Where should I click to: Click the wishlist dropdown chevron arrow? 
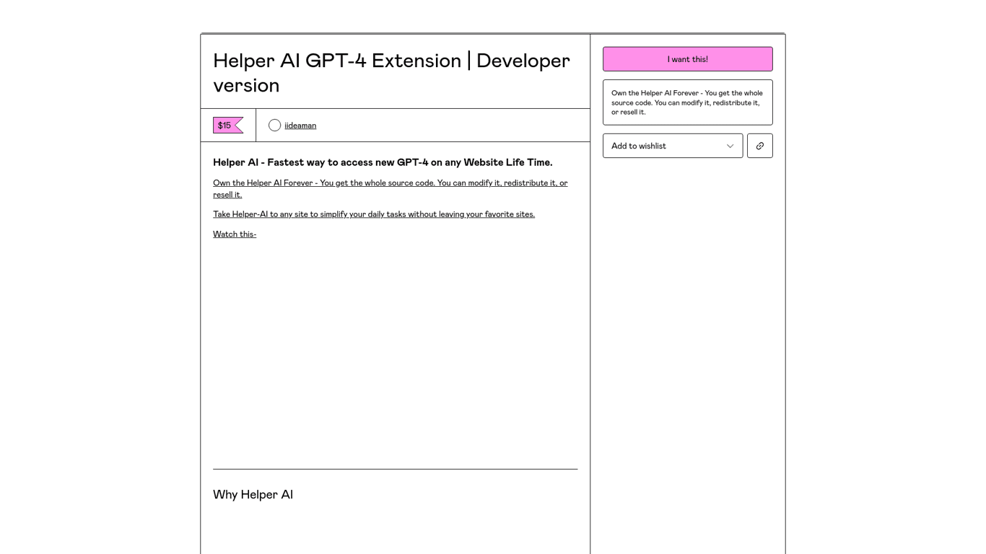[730, 146]
